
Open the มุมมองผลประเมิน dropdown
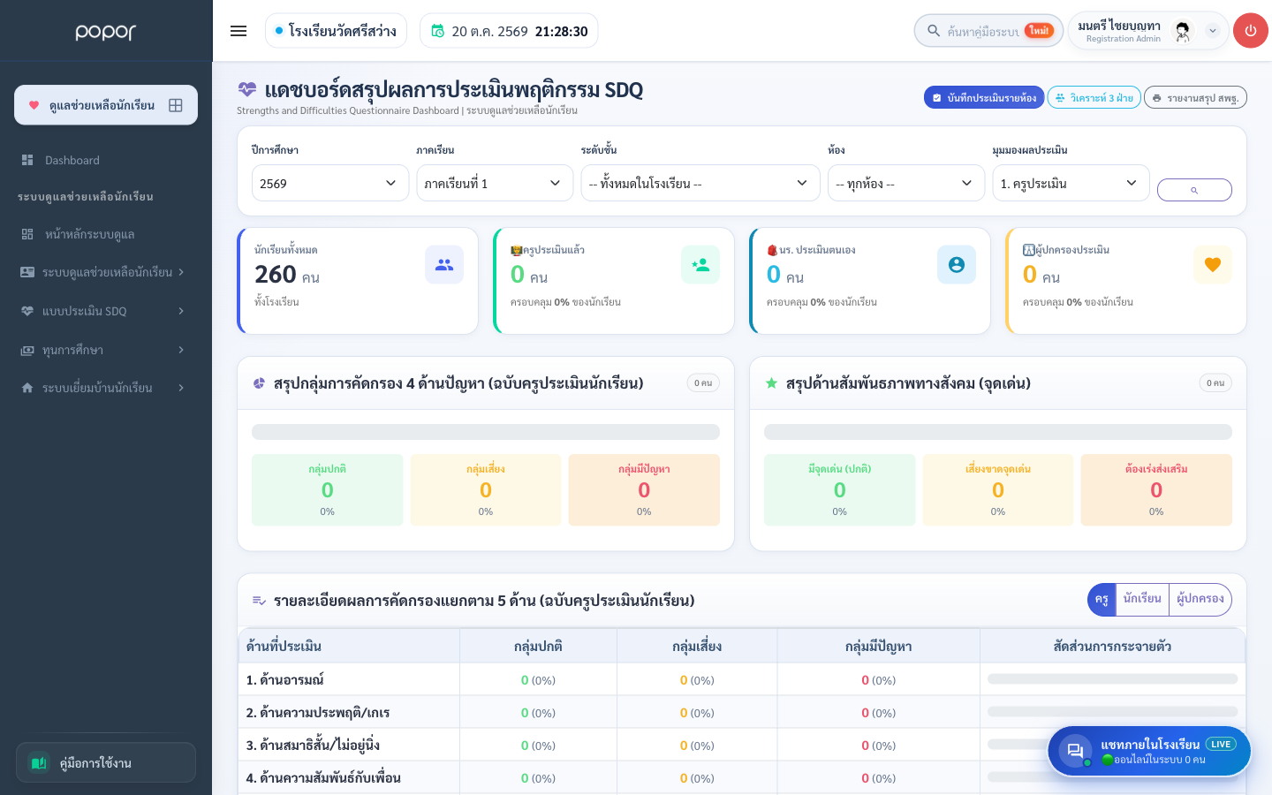[x=1071, y=183]
